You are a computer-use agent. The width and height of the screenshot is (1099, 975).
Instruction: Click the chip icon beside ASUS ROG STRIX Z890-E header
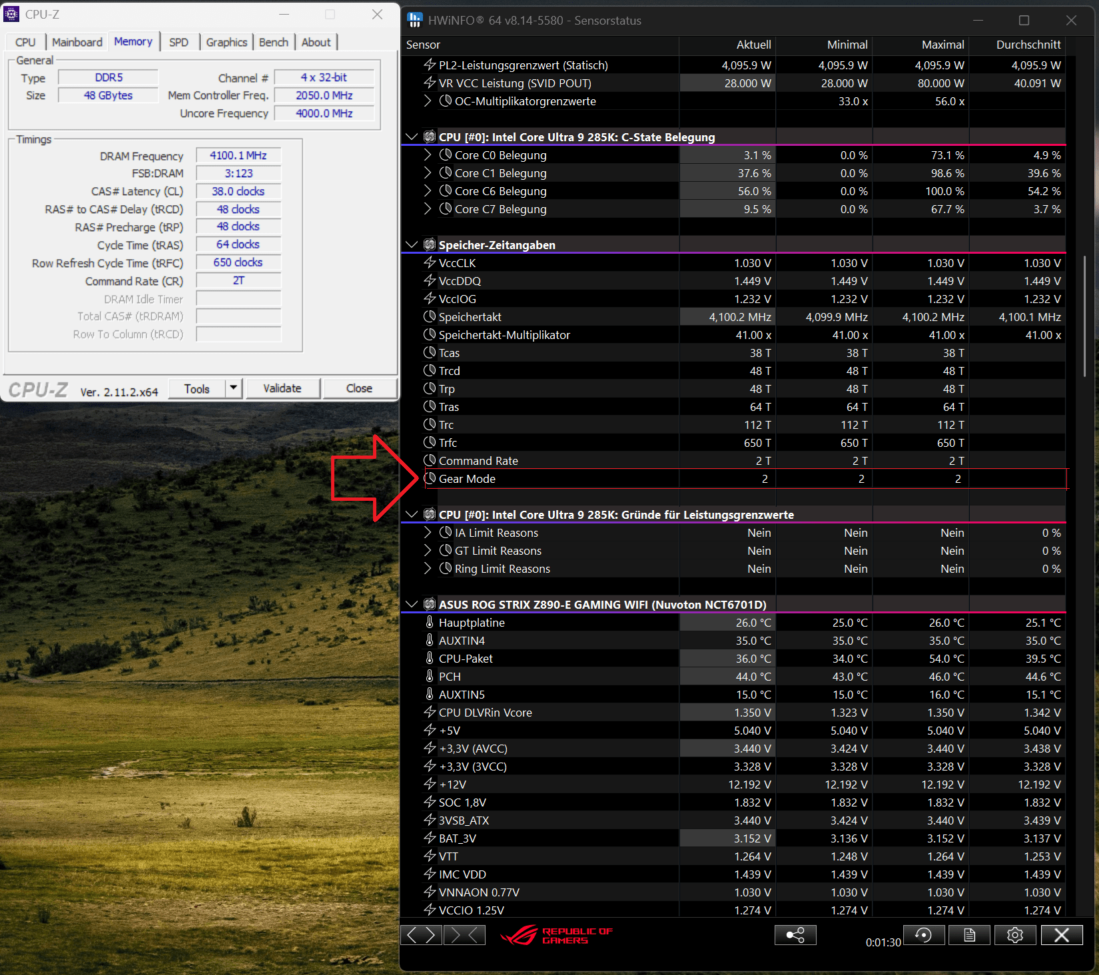[x=430, y=604]
